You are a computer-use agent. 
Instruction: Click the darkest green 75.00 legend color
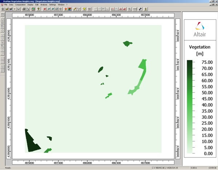tap(189, 62)
